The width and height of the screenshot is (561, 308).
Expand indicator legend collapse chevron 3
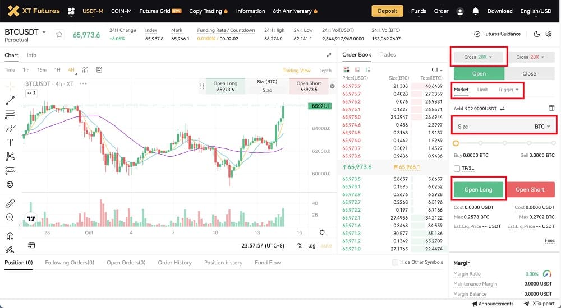[31, 94]
